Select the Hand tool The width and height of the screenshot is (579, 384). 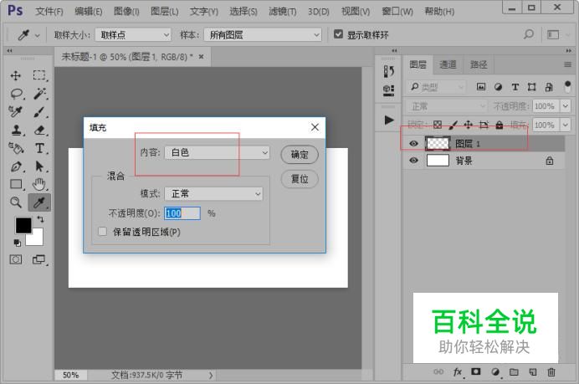pos(39,184)
